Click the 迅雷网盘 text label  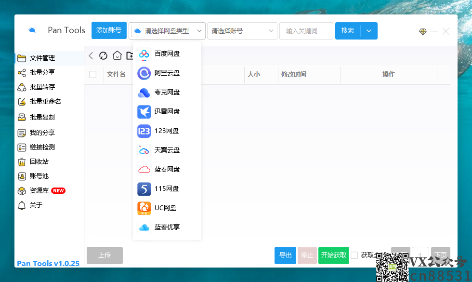[167, 111]
